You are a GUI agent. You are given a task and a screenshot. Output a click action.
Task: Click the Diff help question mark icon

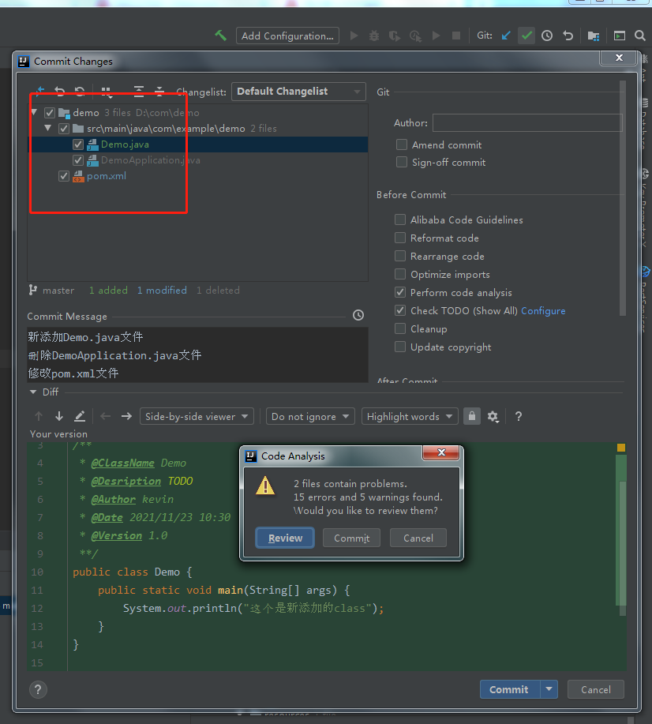click(519, 416)
